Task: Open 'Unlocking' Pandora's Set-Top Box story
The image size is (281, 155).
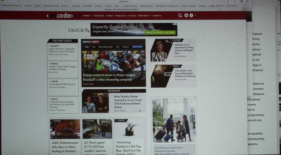Action: click(128, 148)
